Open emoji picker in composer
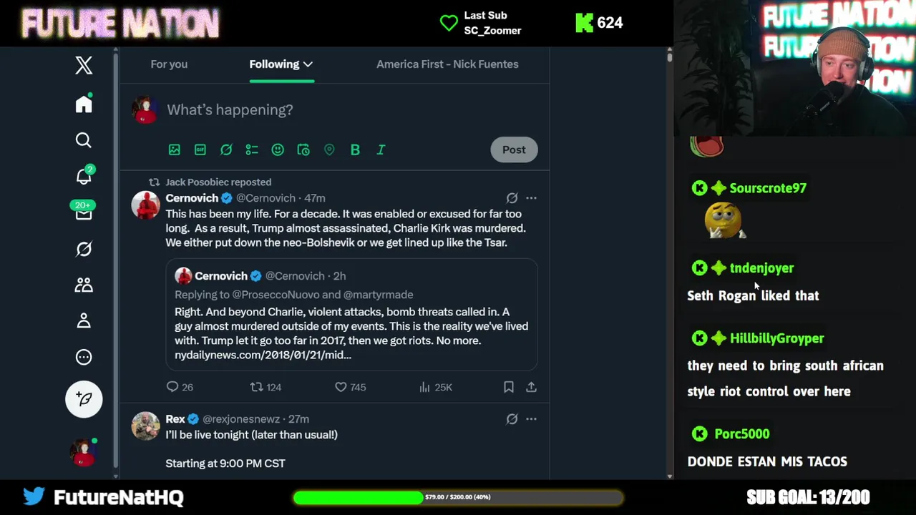Screen dimensions: 916x515 coord(278,149)
